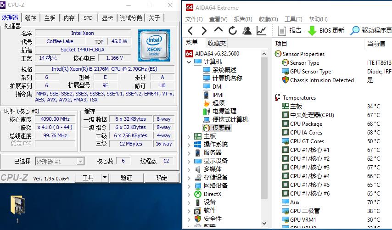Expand the 存储设备 tree node
The height and width of the screenshot is (230, 392).
[x=189, y=178]
